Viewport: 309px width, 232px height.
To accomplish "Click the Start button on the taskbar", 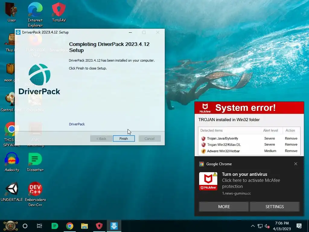I will (10, 226).
